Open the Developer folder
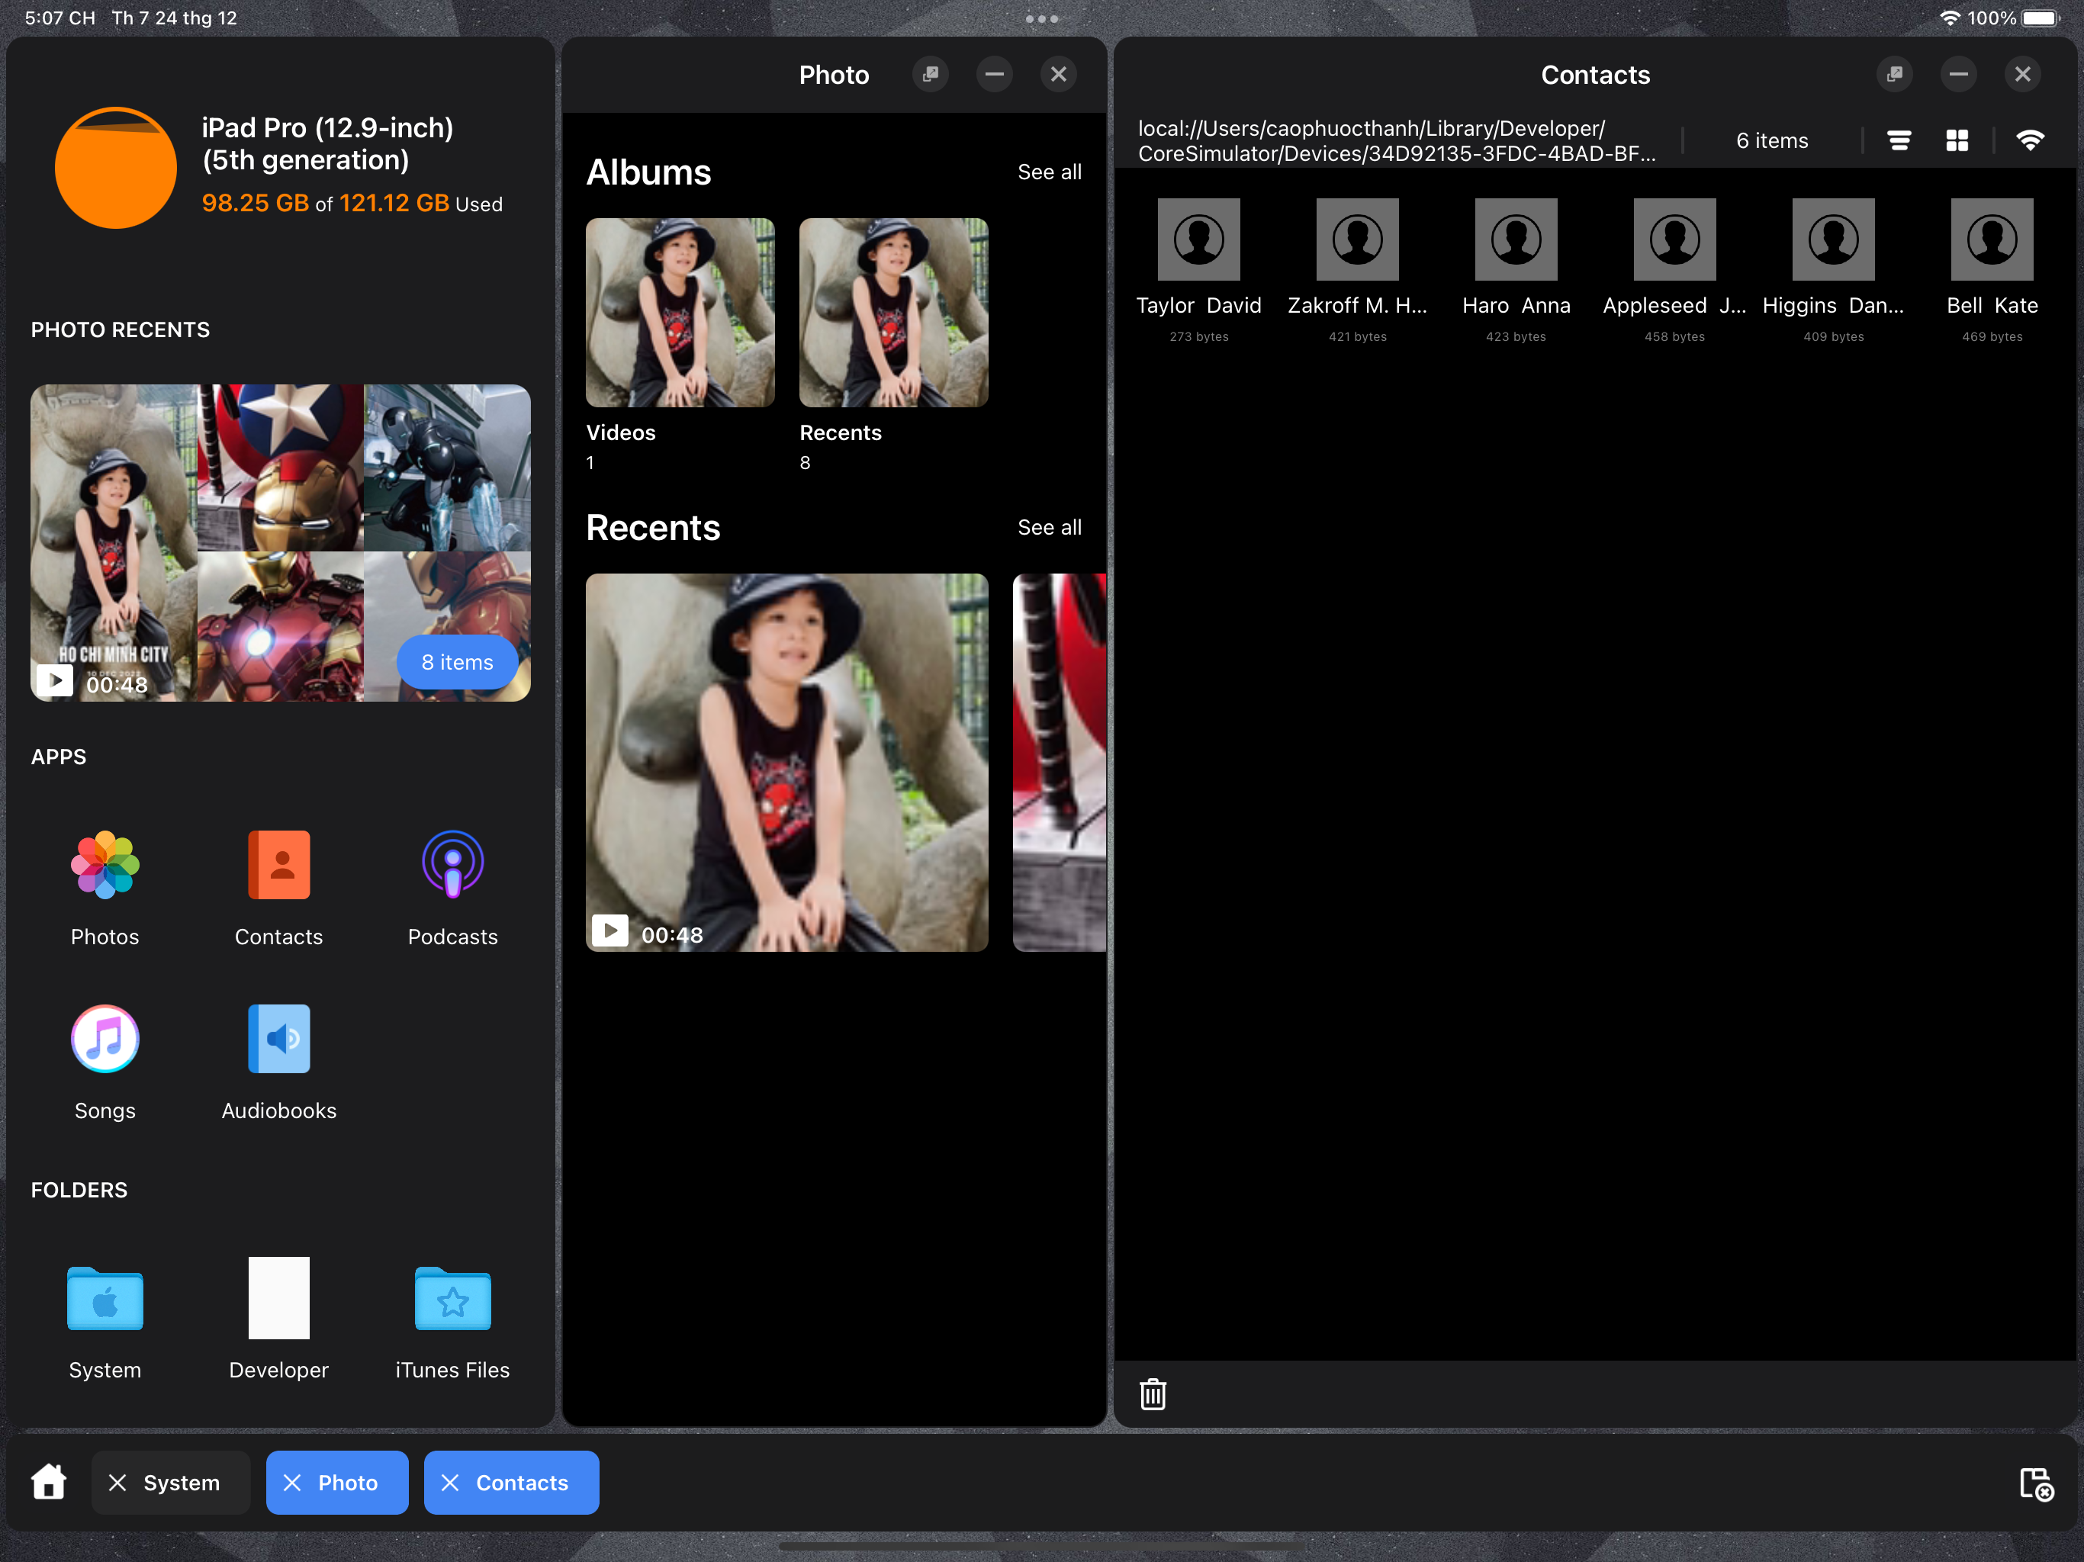The width and height of the screenshot is (2084, 1562). tap(279, 1297)
